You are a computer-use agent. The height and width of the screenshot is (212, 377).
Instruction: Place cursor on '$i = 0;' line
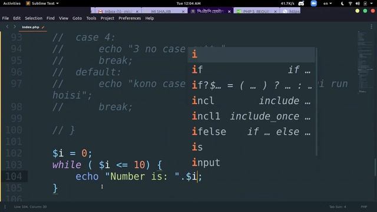click(72, 153)
